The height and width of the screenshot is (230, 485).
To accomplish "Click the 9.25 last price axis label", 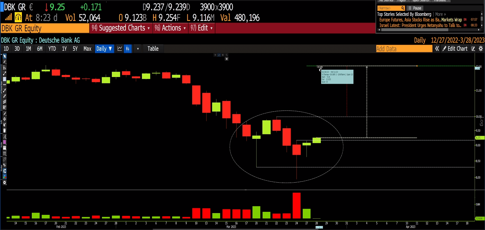I will click(479, 138).
